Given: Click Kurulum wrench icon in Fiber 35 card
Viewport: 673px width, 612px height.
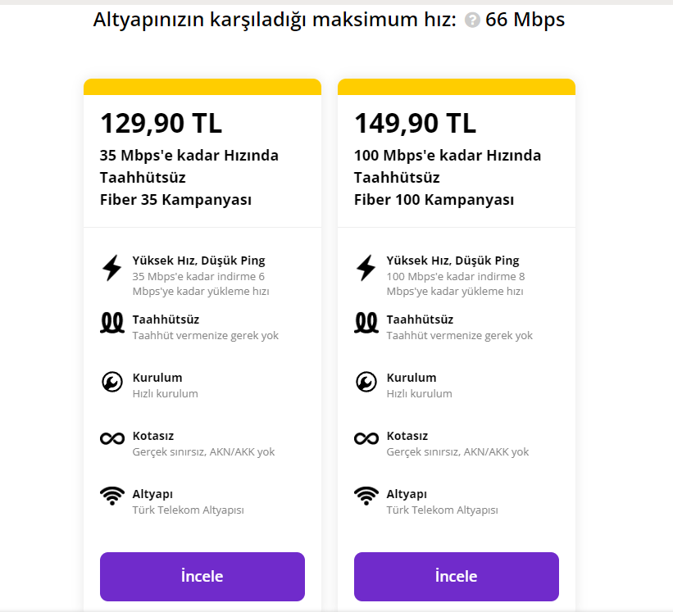Looking at the screenshot, I should click(112, 382).
